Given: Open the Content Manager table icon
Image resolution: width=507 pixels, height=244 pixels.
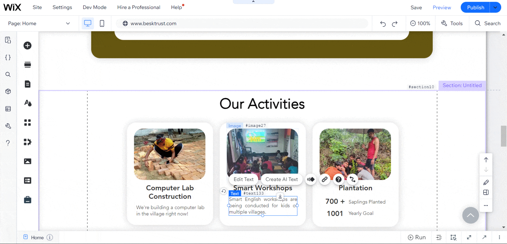Looking at the screenshot, I should click(27, 180).
